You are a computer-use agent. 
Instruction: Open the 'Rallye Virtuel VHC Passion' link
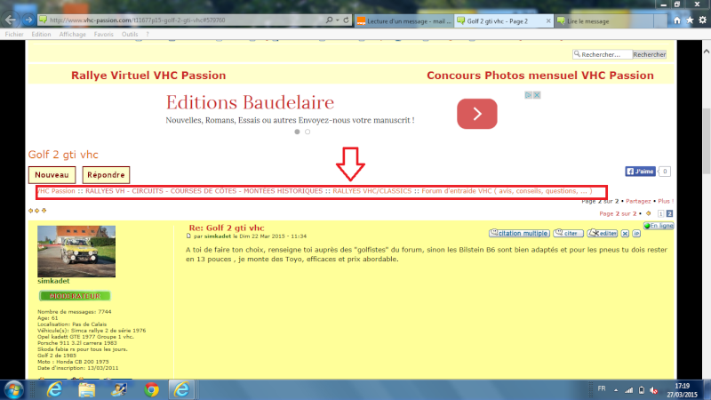click(148, 76)
